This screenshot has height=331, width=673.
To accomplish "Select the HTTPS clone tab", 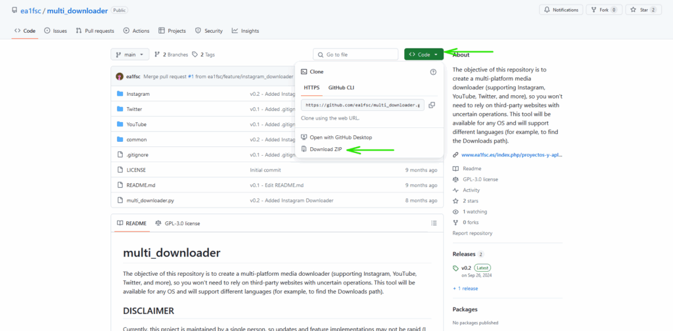I will (312, 87).
